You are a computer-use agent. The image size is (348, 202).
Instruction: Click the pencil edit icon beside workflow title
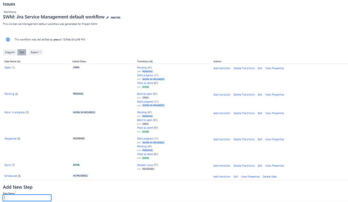[107, 17]
